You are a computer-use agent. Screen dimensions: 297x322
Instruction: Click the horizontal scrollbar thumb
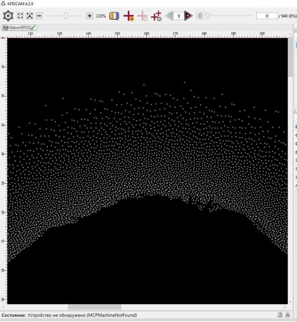coord(94,307)
